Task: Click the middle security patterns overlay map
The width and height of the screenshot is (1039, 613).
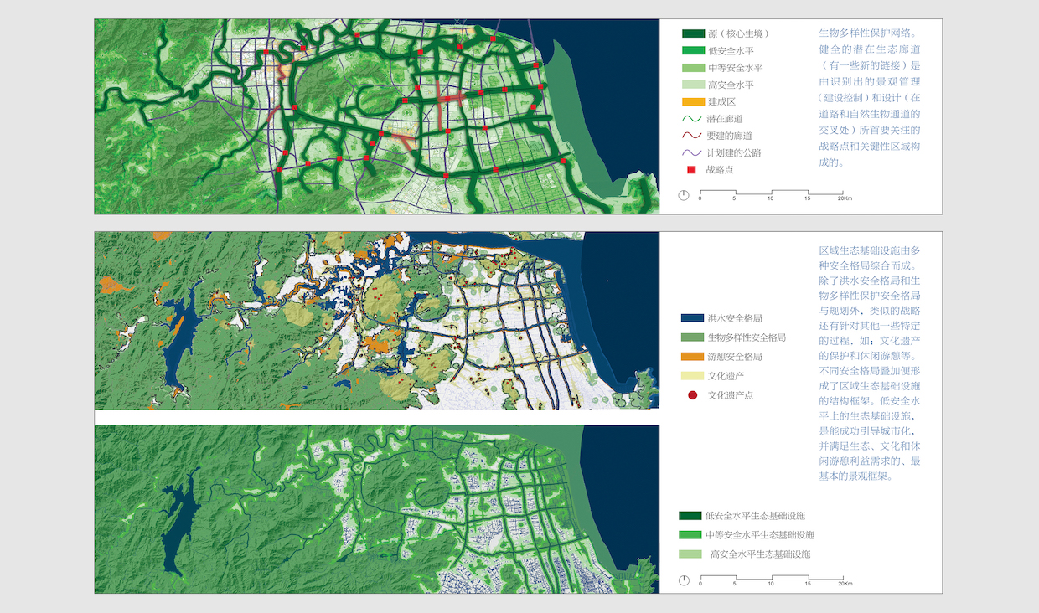Action: pos(377,321)
